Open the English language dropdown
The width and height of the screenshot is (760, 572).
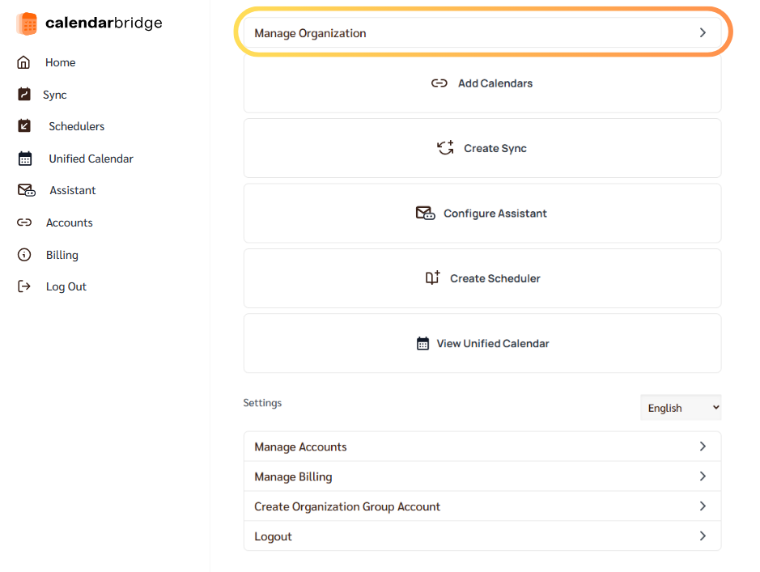point(681,407)
